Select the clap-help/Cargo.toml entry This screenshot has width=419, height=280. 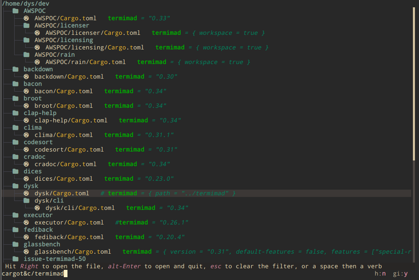[71, 120]
